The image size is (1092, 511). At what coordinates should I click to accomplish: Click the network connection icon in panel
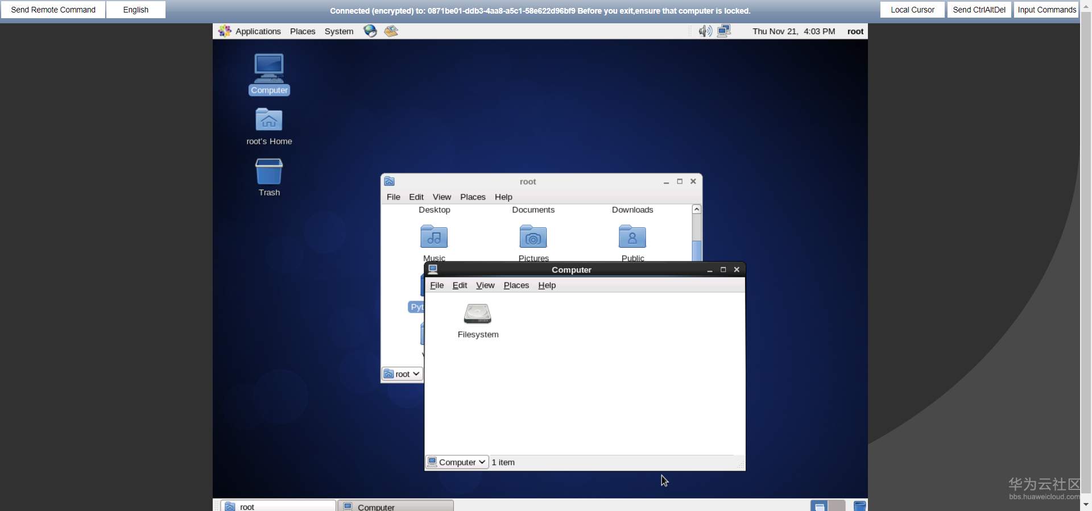[x=724, y=31]
